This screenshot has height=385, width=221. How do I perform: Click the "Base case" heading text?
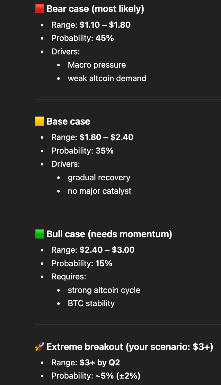[x=68, y=121]
